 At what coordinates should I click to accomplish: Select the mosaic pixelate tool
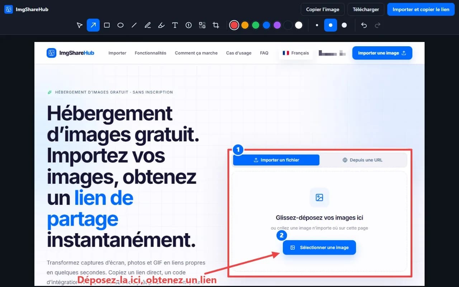point(202,25)
